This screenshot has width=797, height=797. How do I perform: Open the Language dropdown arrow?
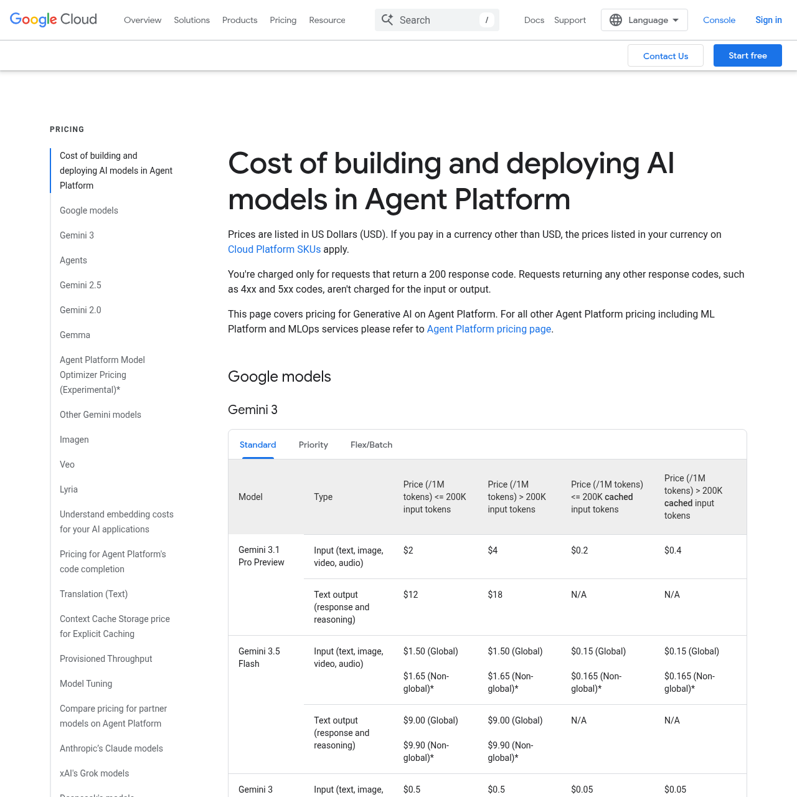tap(676, 20)
